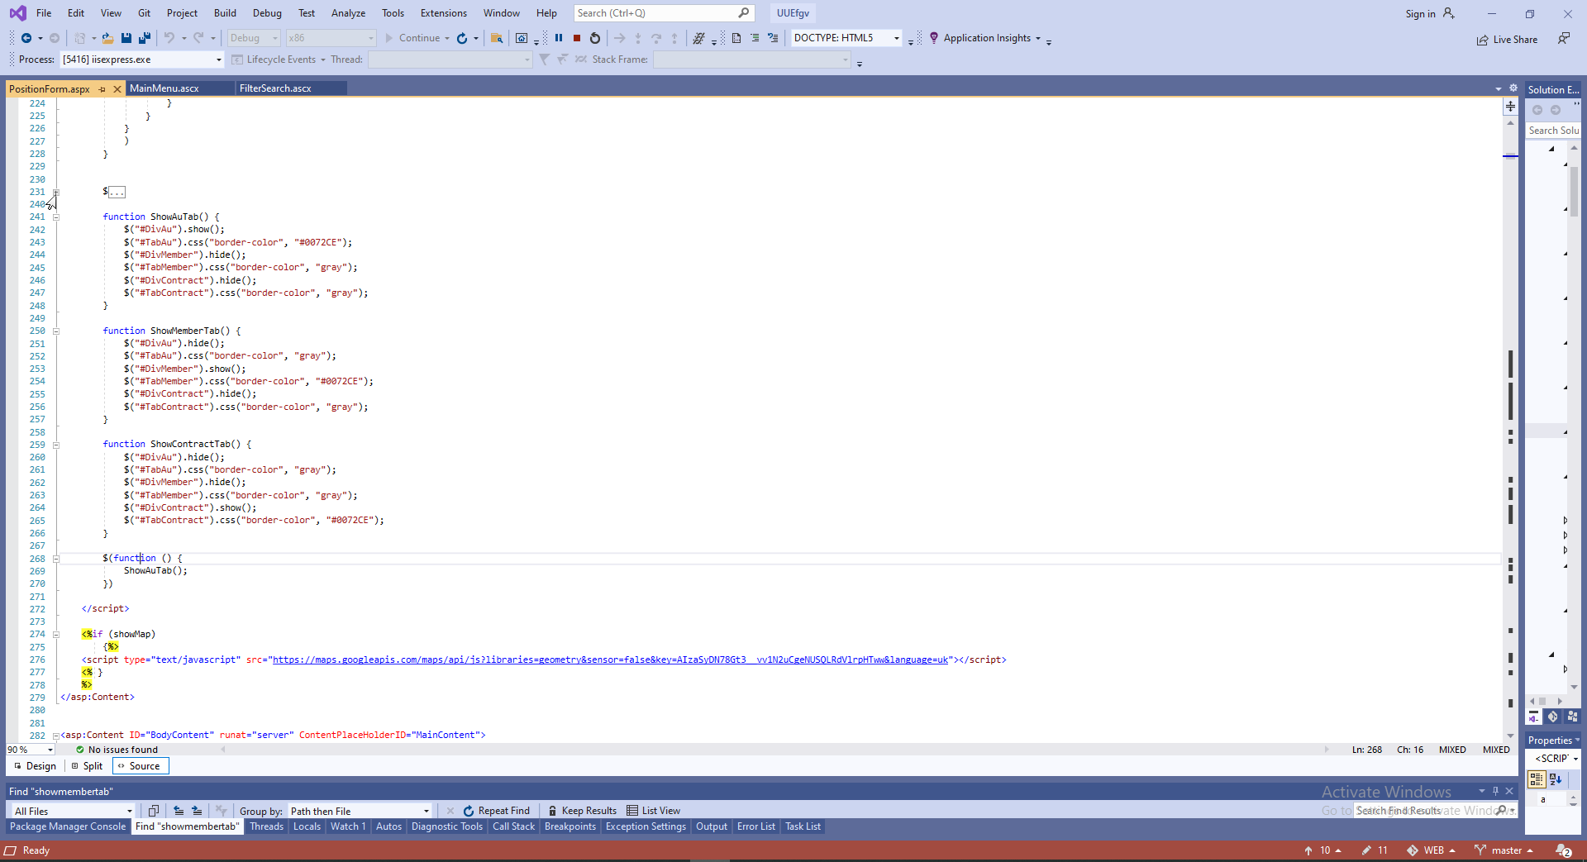Image resolution: width=1587 pixels, height=862 pixels.
Task: Open the Output tab
Action: pos(712,826)
